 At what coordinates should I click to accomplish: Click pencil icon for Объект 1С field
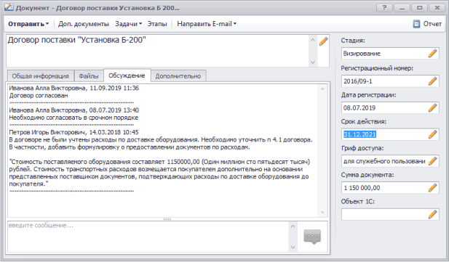tap(433, 214)
